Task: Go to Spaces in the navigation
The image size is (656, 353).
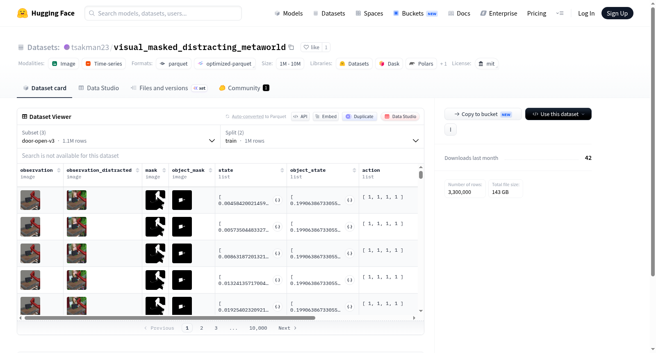Action: [x=369, y=14]
